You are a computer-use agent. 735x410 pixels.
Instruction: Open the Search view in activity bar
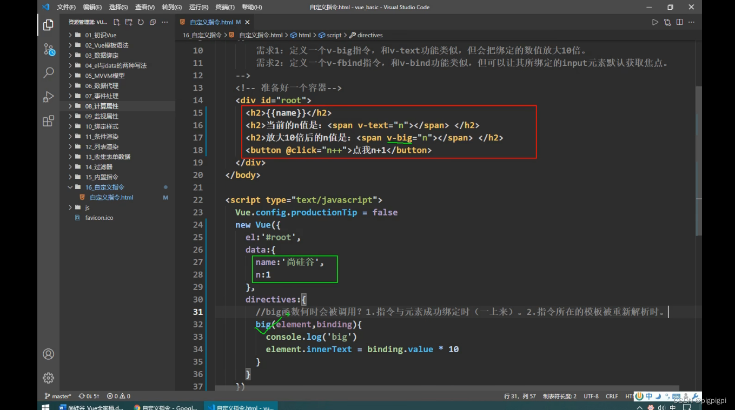tap(48, 72)
